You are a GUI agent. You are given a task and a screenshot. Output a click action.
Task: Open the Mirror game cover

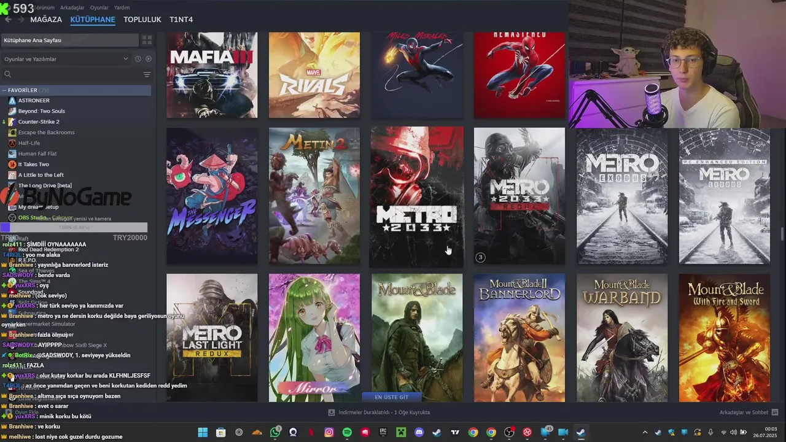click(x=314, y=338)
